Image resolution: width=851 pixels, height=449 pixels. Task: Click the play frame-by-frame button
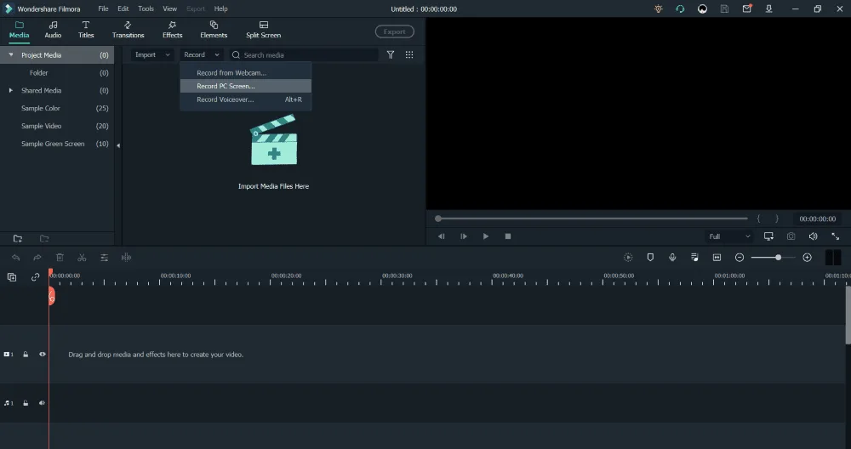(x=464, y=236)
